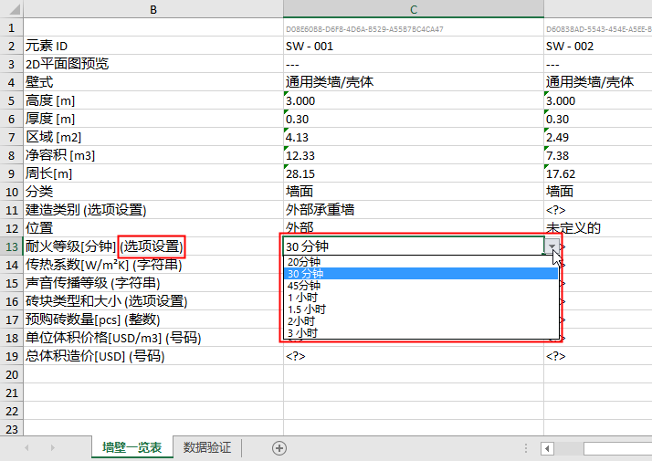652x461 pixels.
Task: Click the 17.62 value cell
Action: pos(598,173)
